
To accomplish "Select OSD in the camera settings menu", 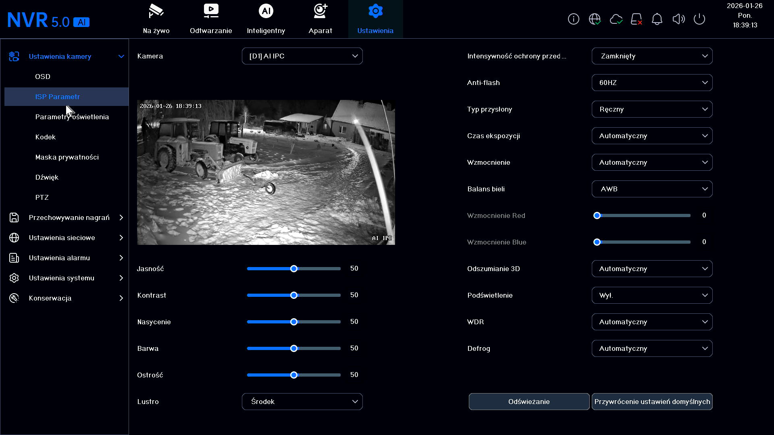I will [43, 77].
